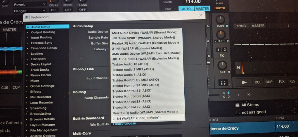298x137 pixels.
Task: Select Traktor Kontrol S4 MK2 (ASIO)
Action: 136,85
